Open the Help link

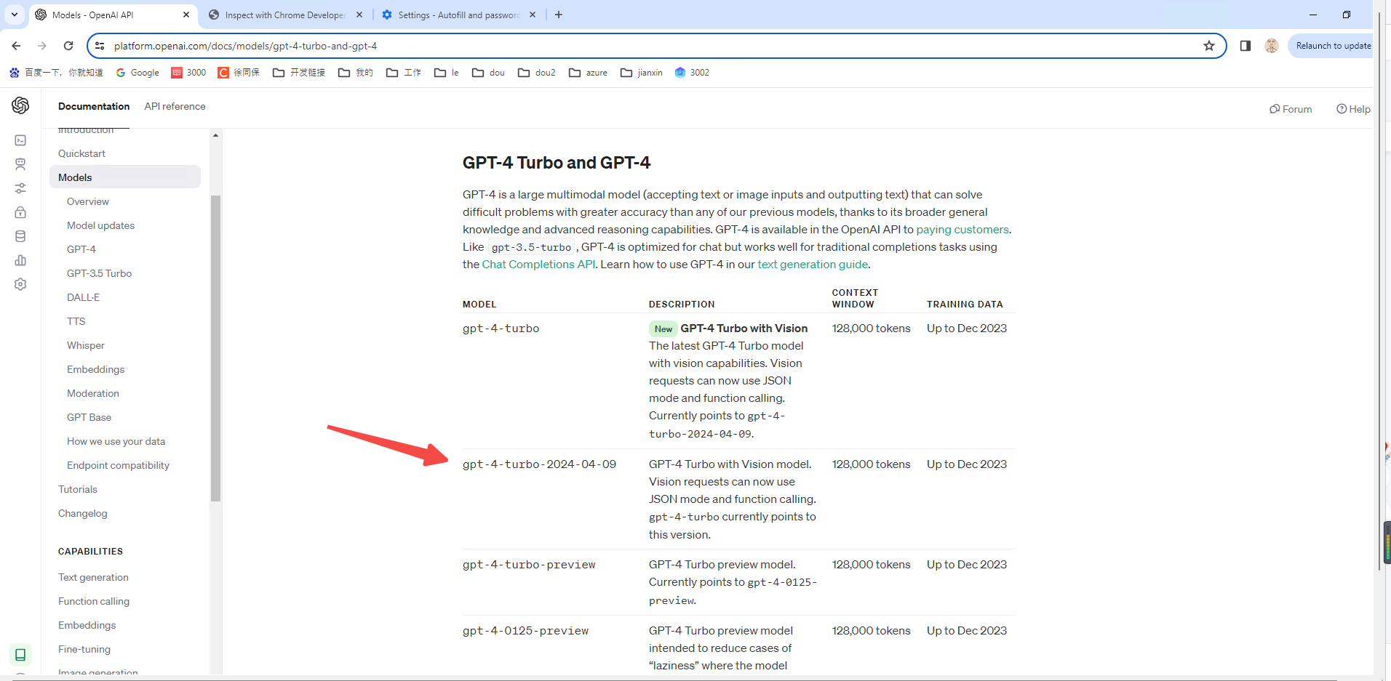pos(1353,109)
